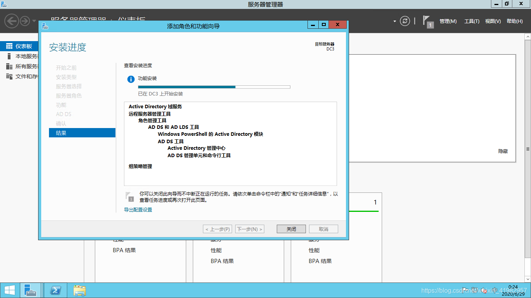The image size is (531, 298).
Task: Select the AD DS step in wizard
Action: click(x=64, y=114)
